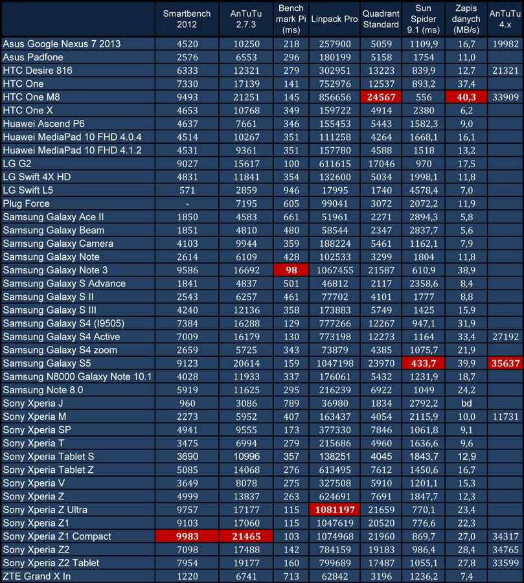
Task: Select the "752976" Linpack Pro value
Action: [335, 84]
